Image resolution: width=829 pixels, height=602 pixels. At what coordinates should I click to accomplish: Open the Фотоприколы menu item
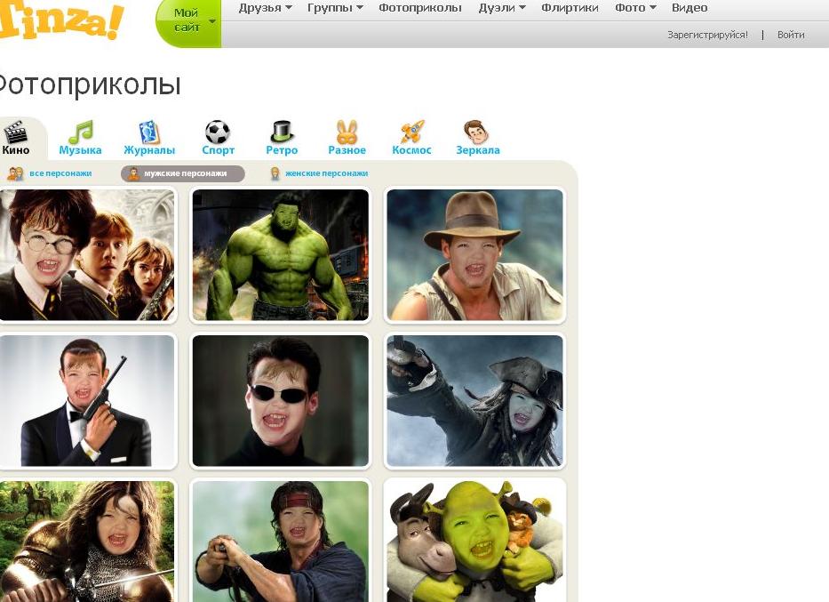[x=420, y=8]
